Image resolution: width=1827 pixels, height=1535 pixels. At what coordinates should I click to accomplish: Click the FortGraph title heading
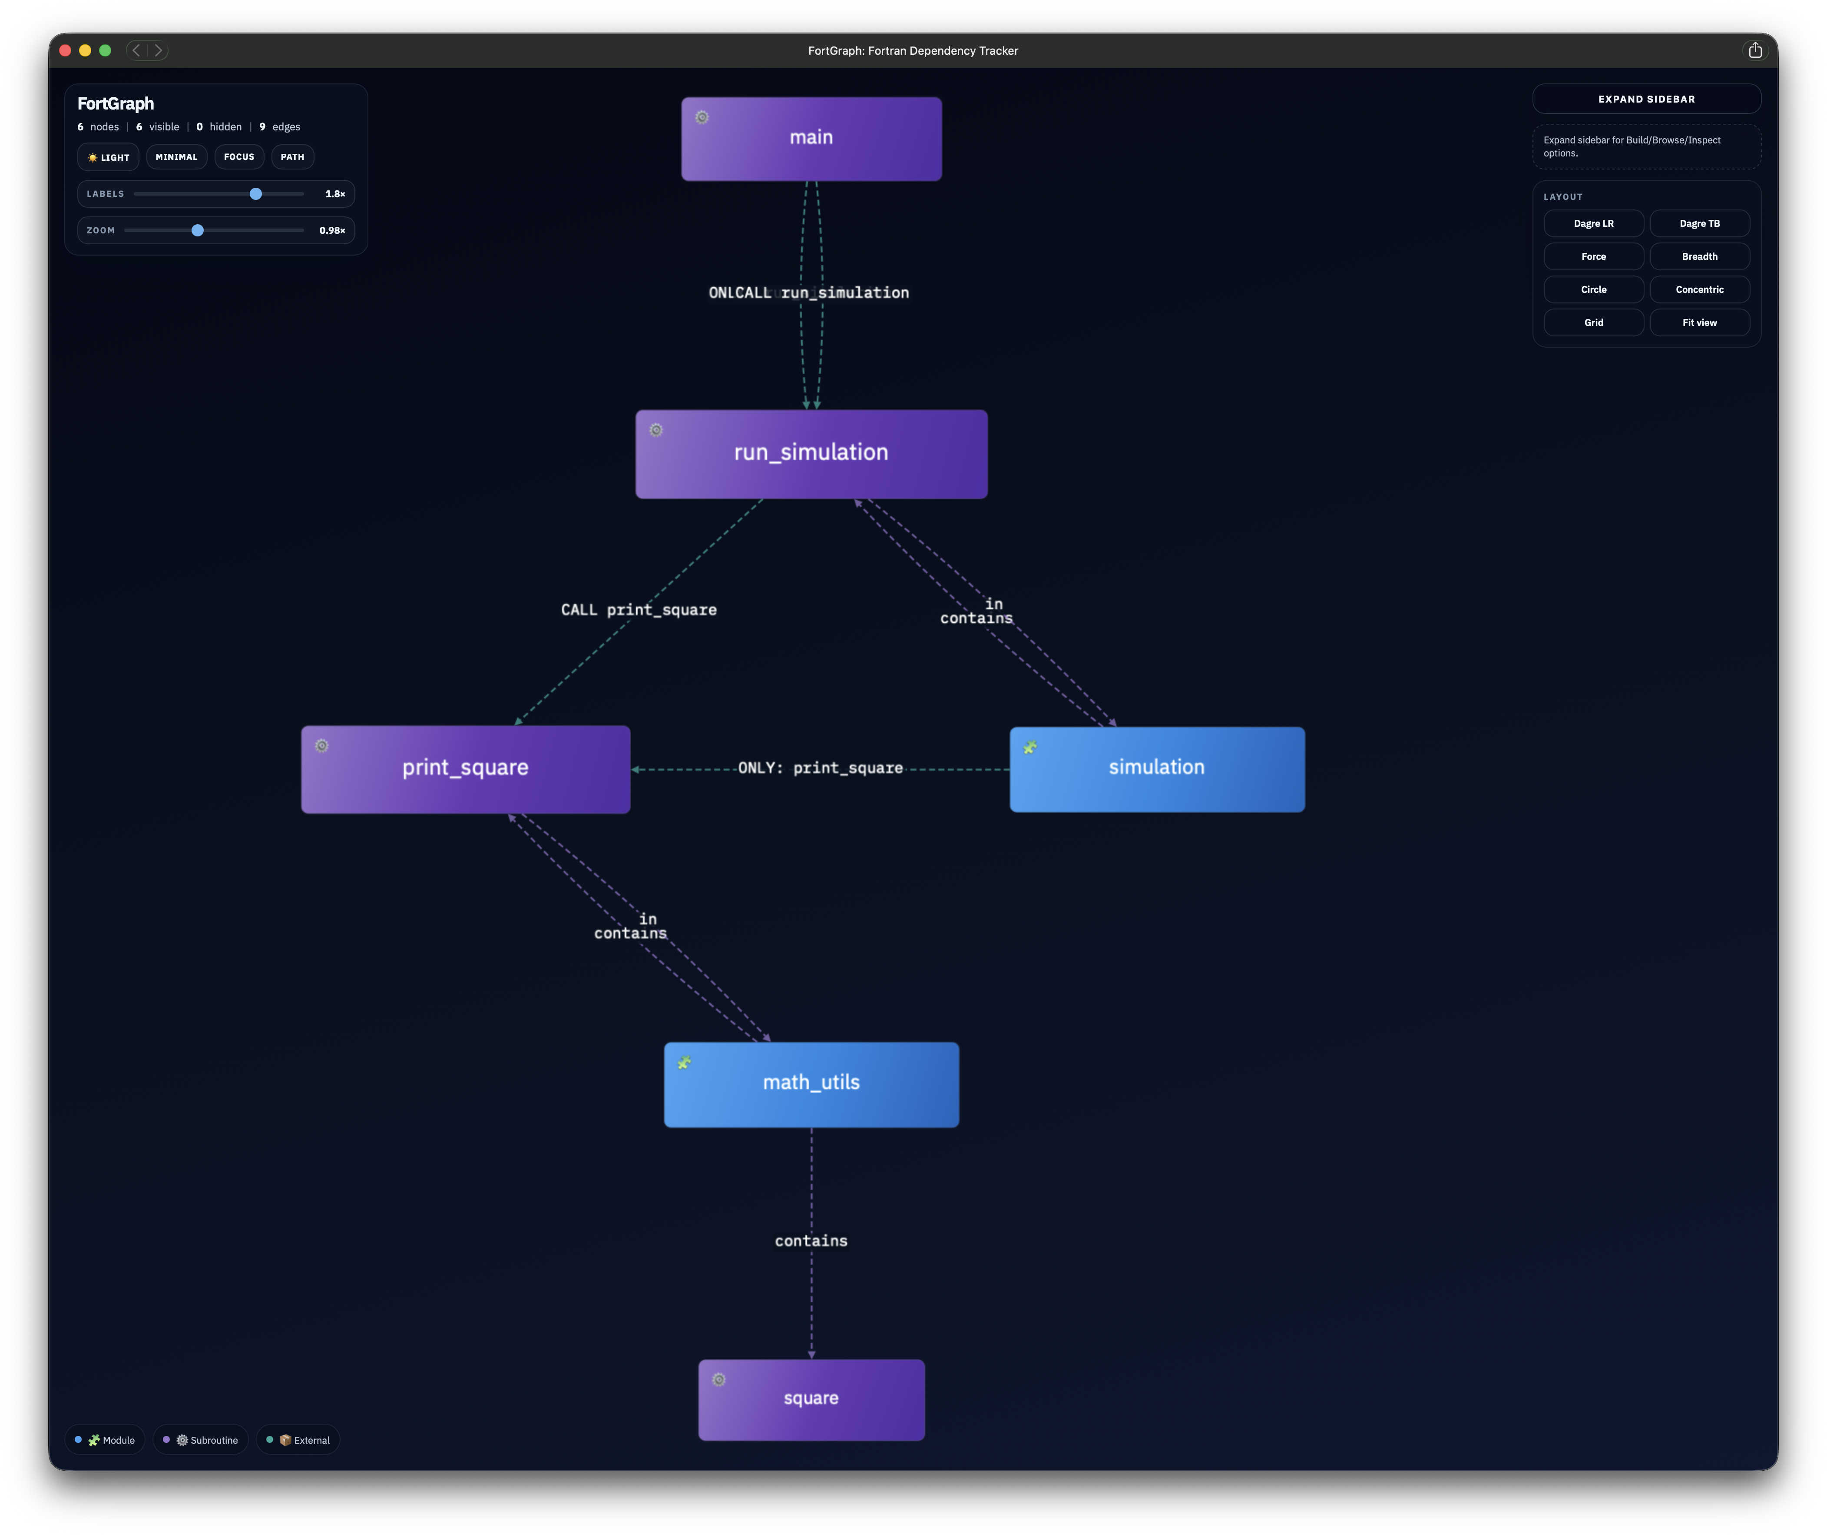point(116,103)
